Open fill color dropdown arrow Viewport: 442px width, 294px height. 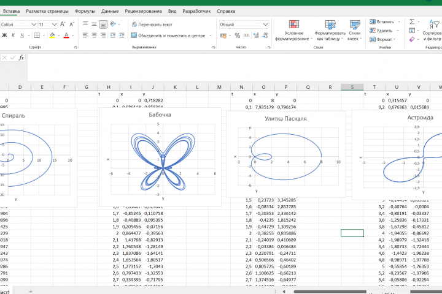[x=59, y=36]
